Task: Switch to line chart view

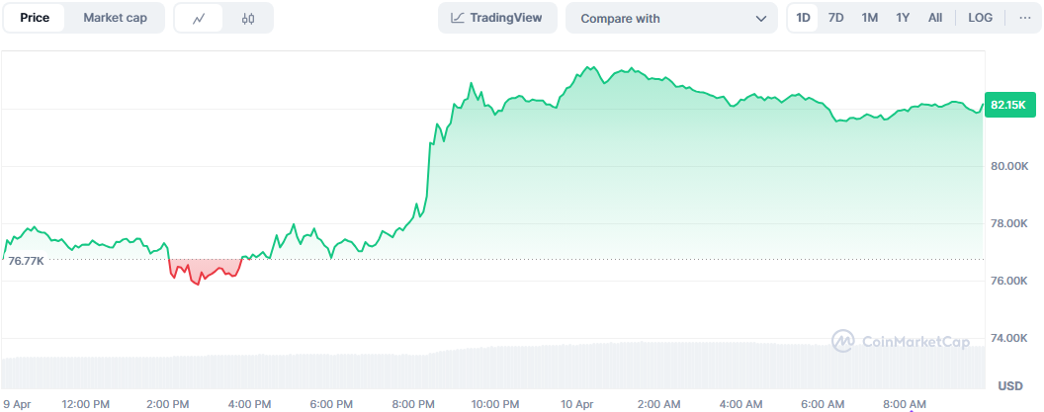Action: pyautogui.click(x=200, y=18)
